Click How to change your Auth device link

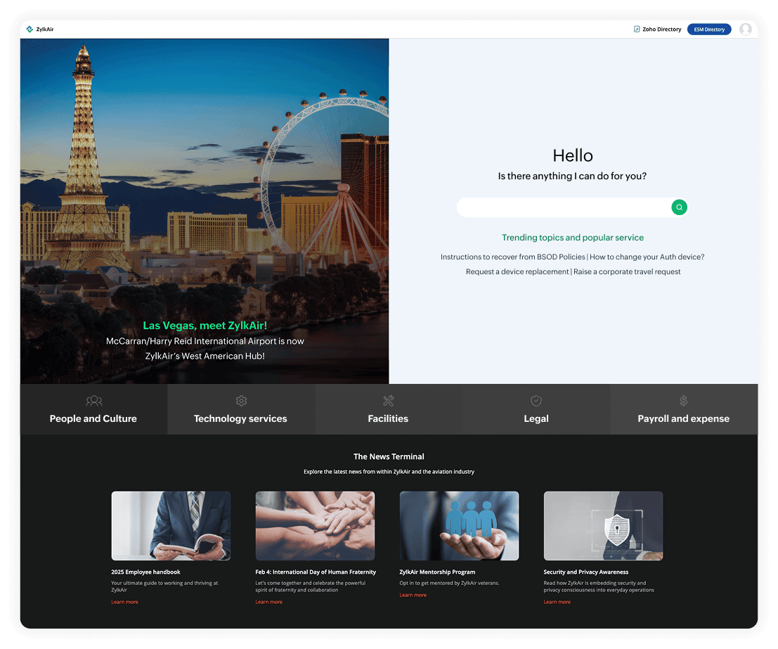coord(647,257)
